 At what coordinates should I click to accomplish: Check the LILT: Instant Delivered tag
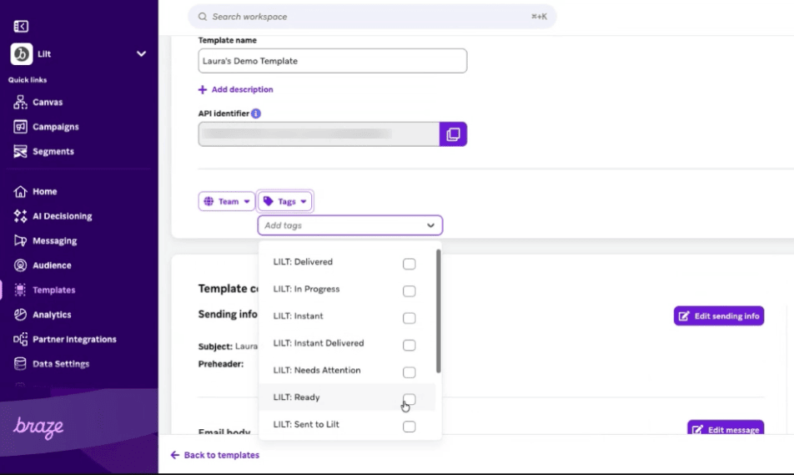(410, 346)
